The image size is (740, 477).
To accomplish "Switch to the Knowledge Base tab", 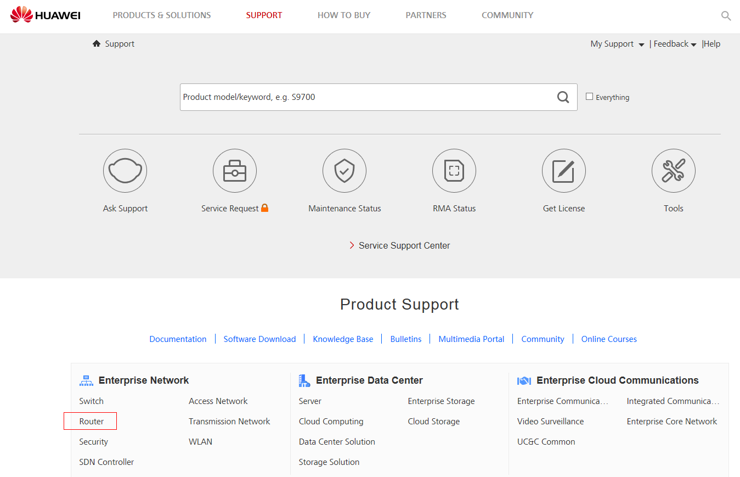I will [x=343, y=339].
